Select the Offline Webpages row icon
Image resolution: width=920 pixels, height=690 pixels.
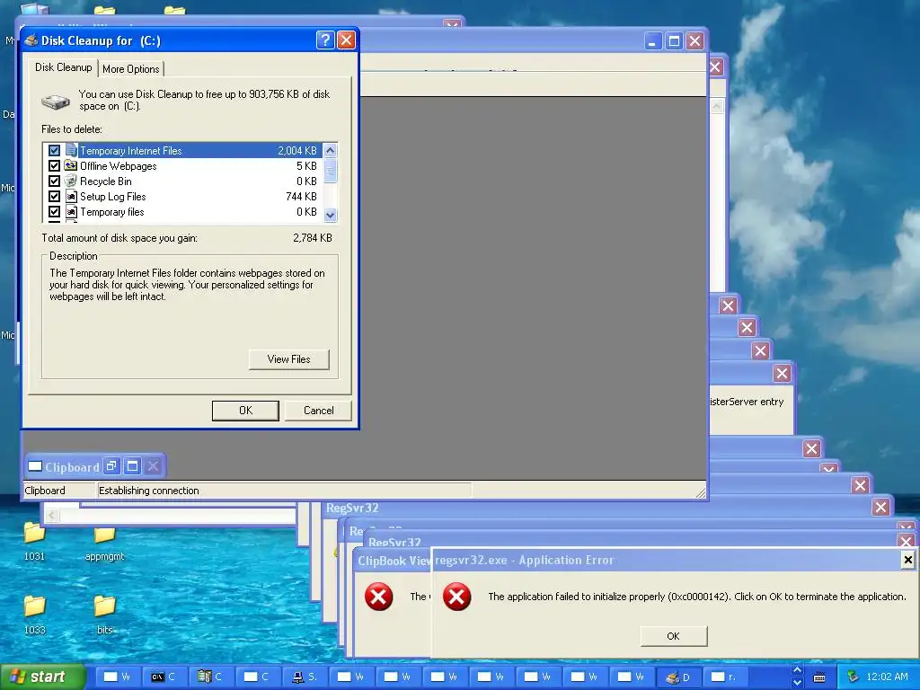71,165
